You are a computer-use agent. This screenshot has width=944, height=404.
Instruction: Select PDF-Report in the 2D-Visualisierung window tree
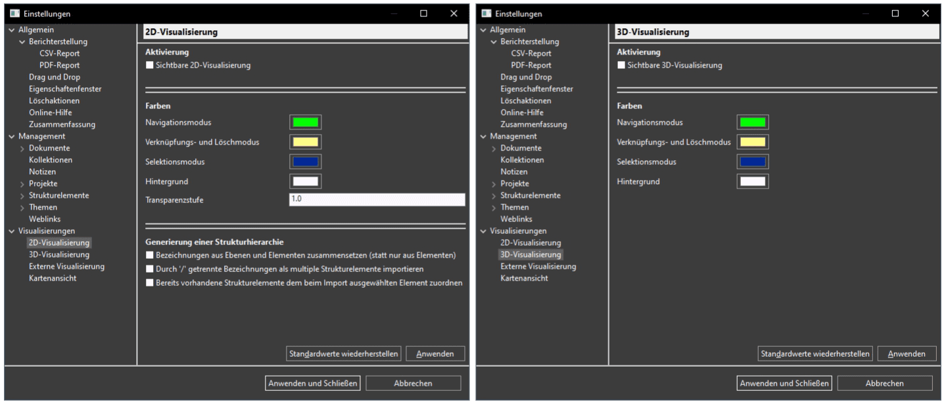[x=60, y=66]
